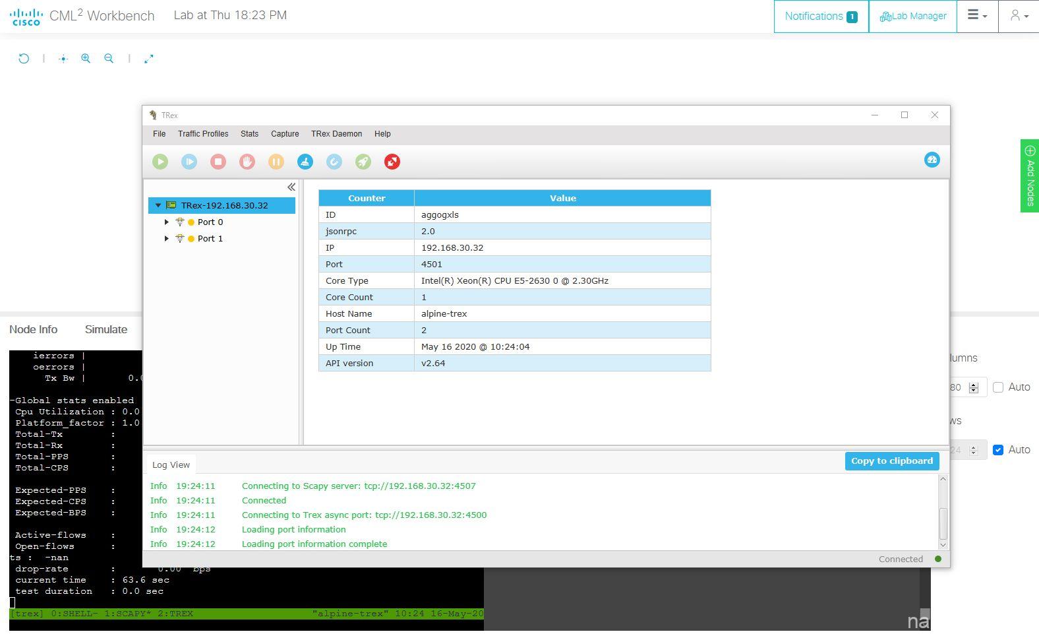Toggle the Auto checkbox for columns

click(x=998, y=387)
